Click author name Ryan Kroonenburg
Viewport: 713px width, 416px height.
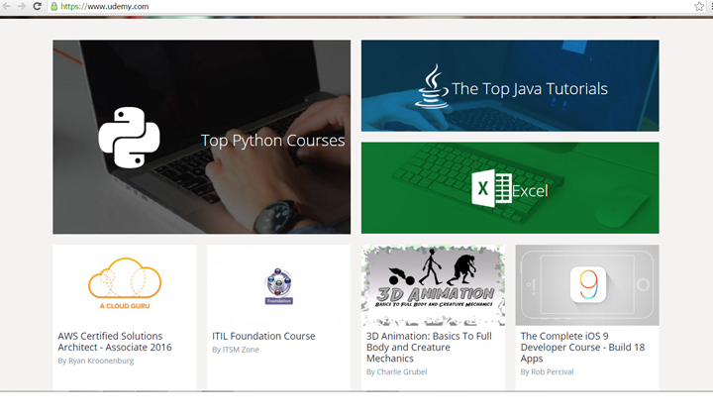(101, 361)
